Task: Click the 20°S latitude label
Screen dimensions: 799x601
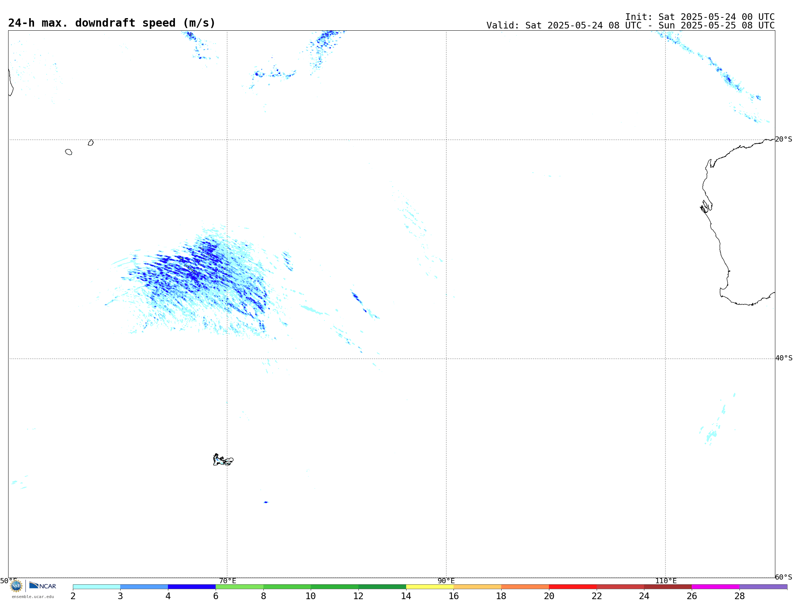Action: [x=783, y=139]
